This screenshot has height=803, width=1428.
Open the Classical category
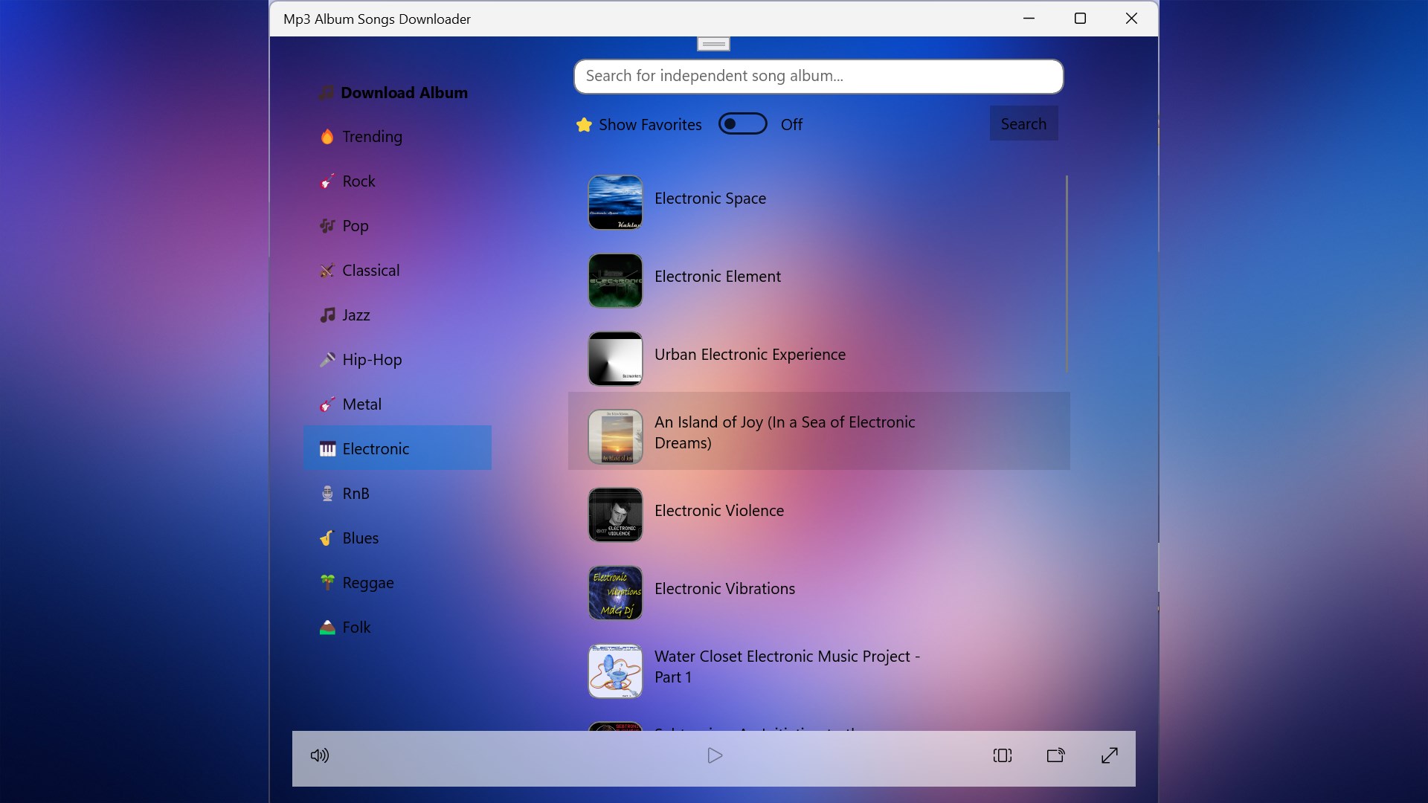[x=370, y=270]
